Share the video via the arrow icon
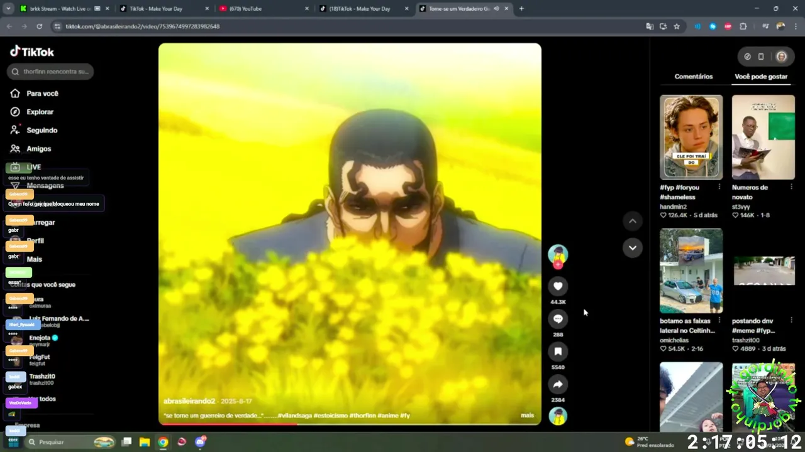The image size is (805, 452). tap(558, 384)
